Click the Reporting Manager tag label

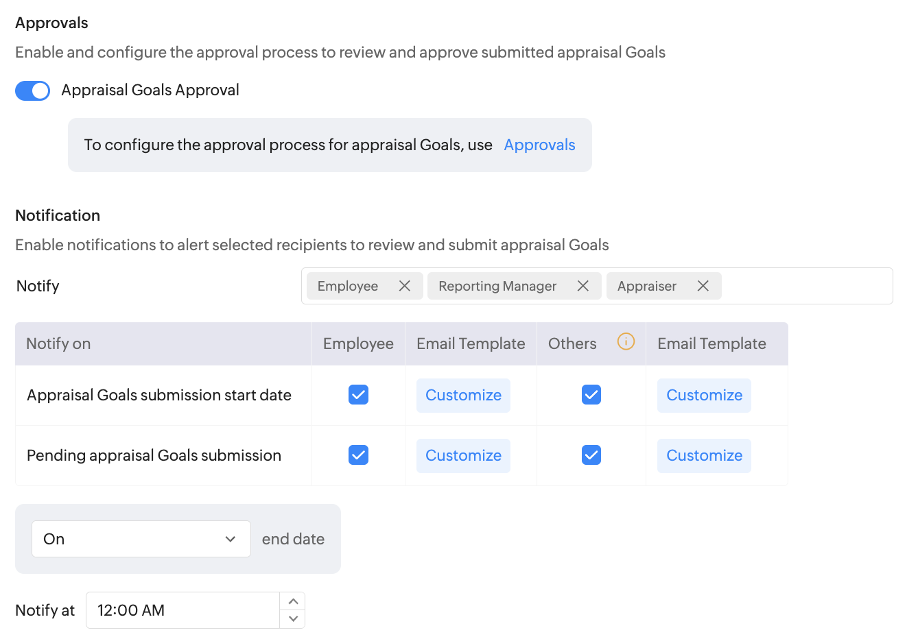point(497,286)
